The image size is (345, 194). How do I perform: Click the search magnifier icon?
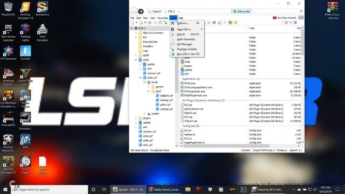click(301, 11)
